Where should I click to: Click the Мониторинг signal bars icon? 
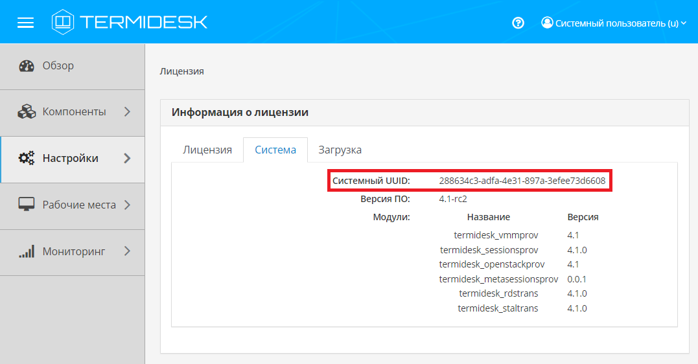[x=27, y=252]
